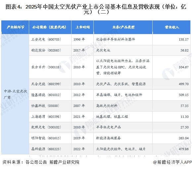Click the revenue value 138.17

pyautogui.click(x=183, y=39)
